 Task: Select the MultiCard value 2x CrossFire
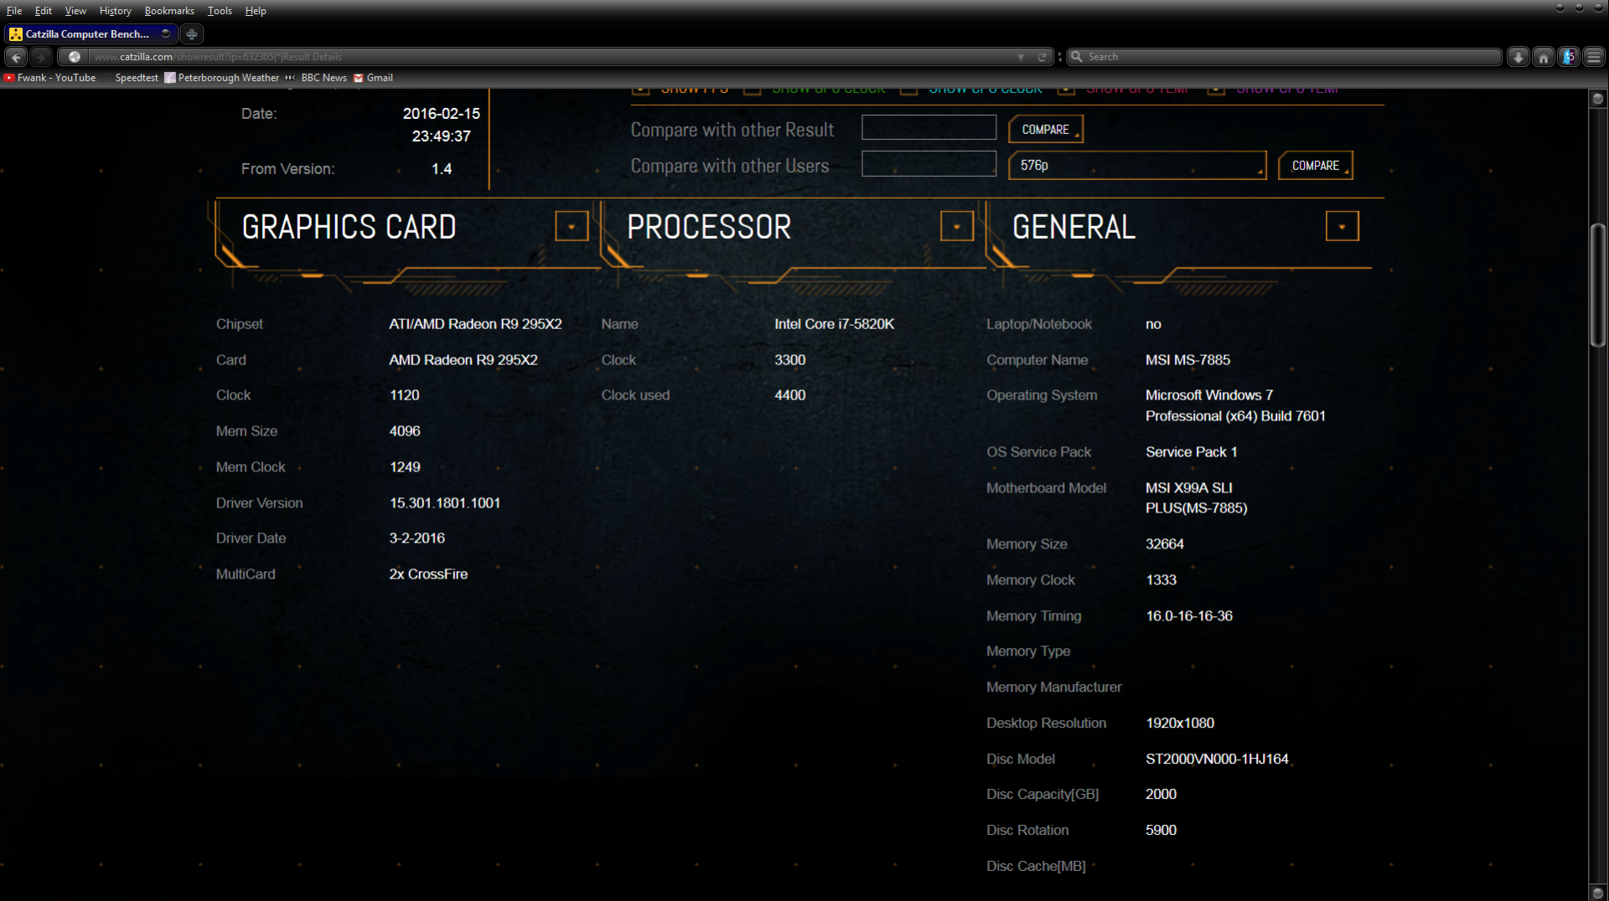[428, 574]
